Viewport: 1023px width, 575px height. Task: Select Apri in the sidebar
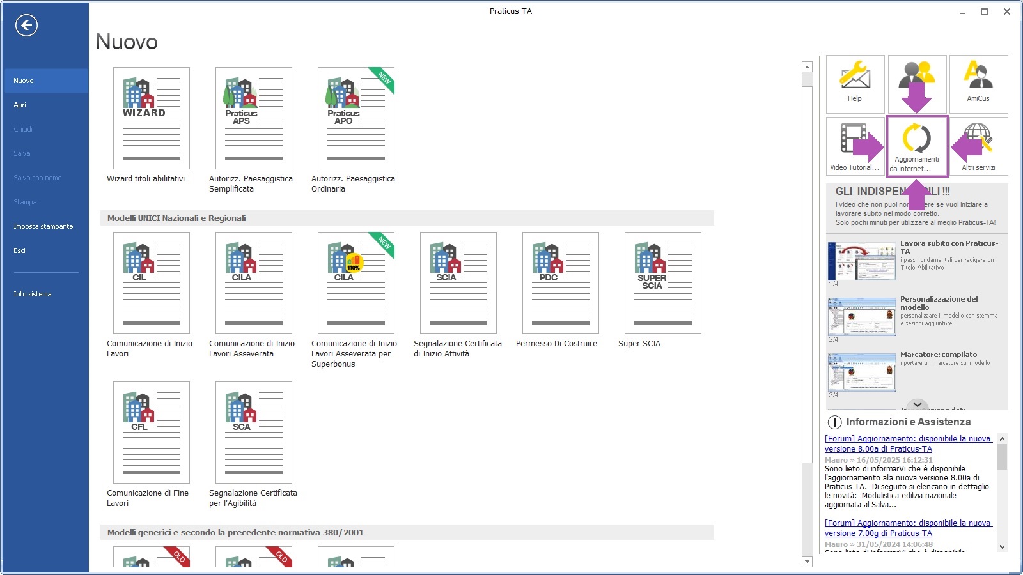45,105
